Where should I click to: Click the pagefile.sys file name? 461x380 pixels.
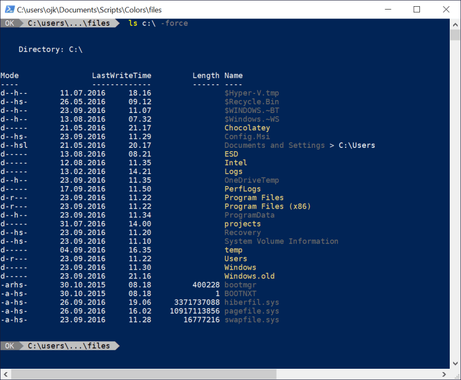pyautogui.click(x=251, y=311)
